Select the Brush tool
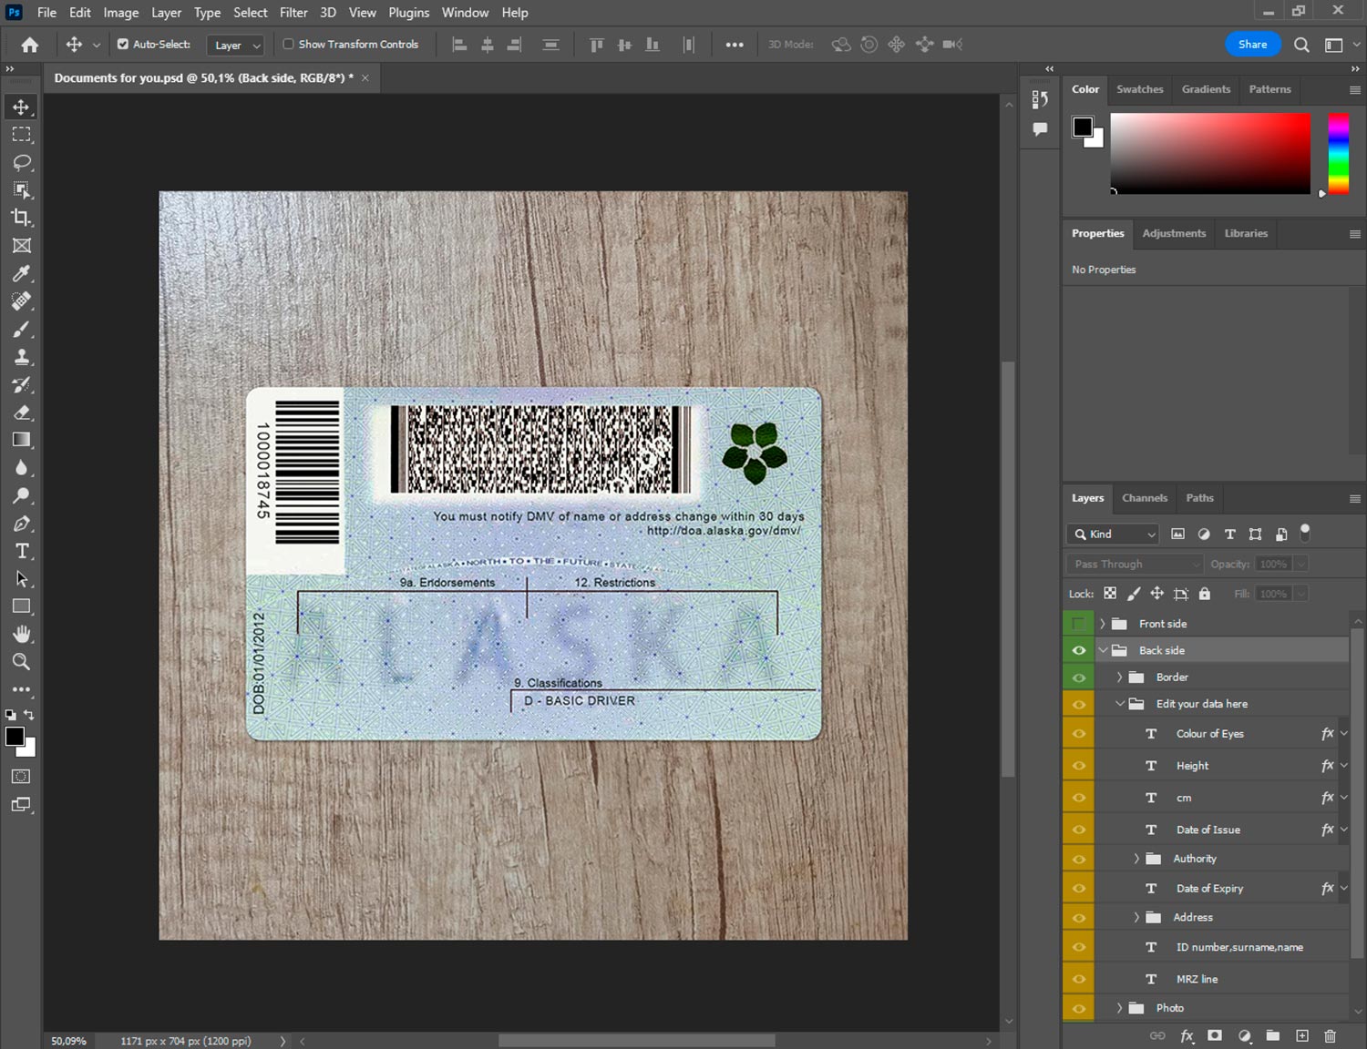1367x1049 pixels. [22, 329]
